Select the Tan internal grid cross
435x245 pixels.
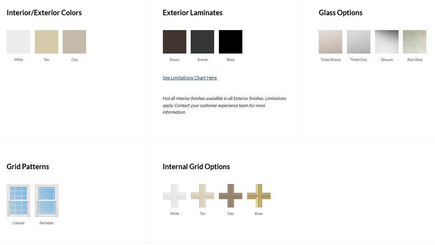pyautogui.click(x=202, y=196)
